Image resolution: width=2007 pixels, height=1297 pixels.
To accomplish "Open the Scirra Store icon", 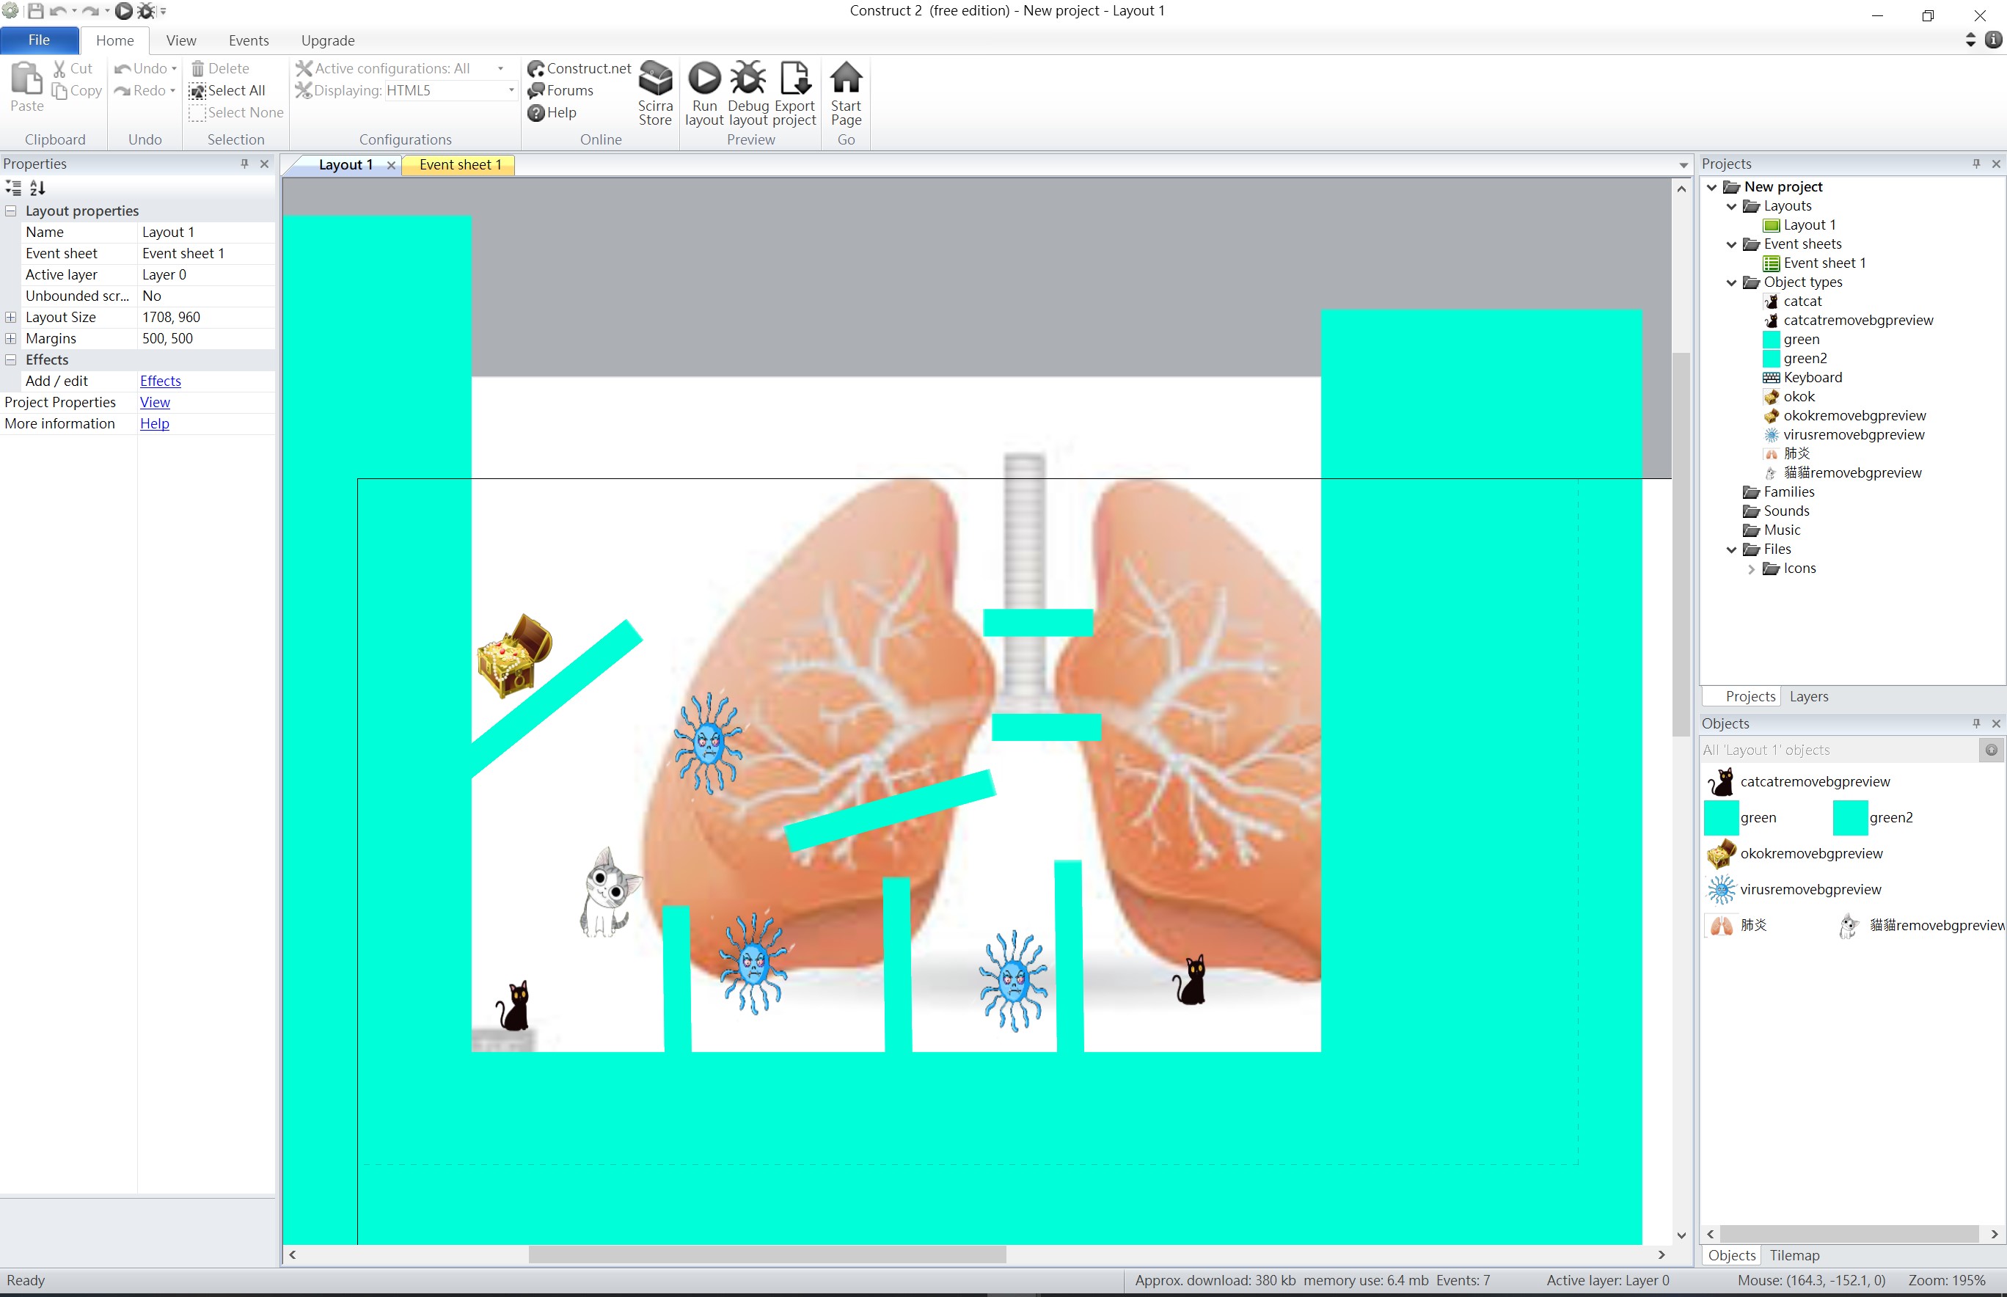I will [654, 79].
